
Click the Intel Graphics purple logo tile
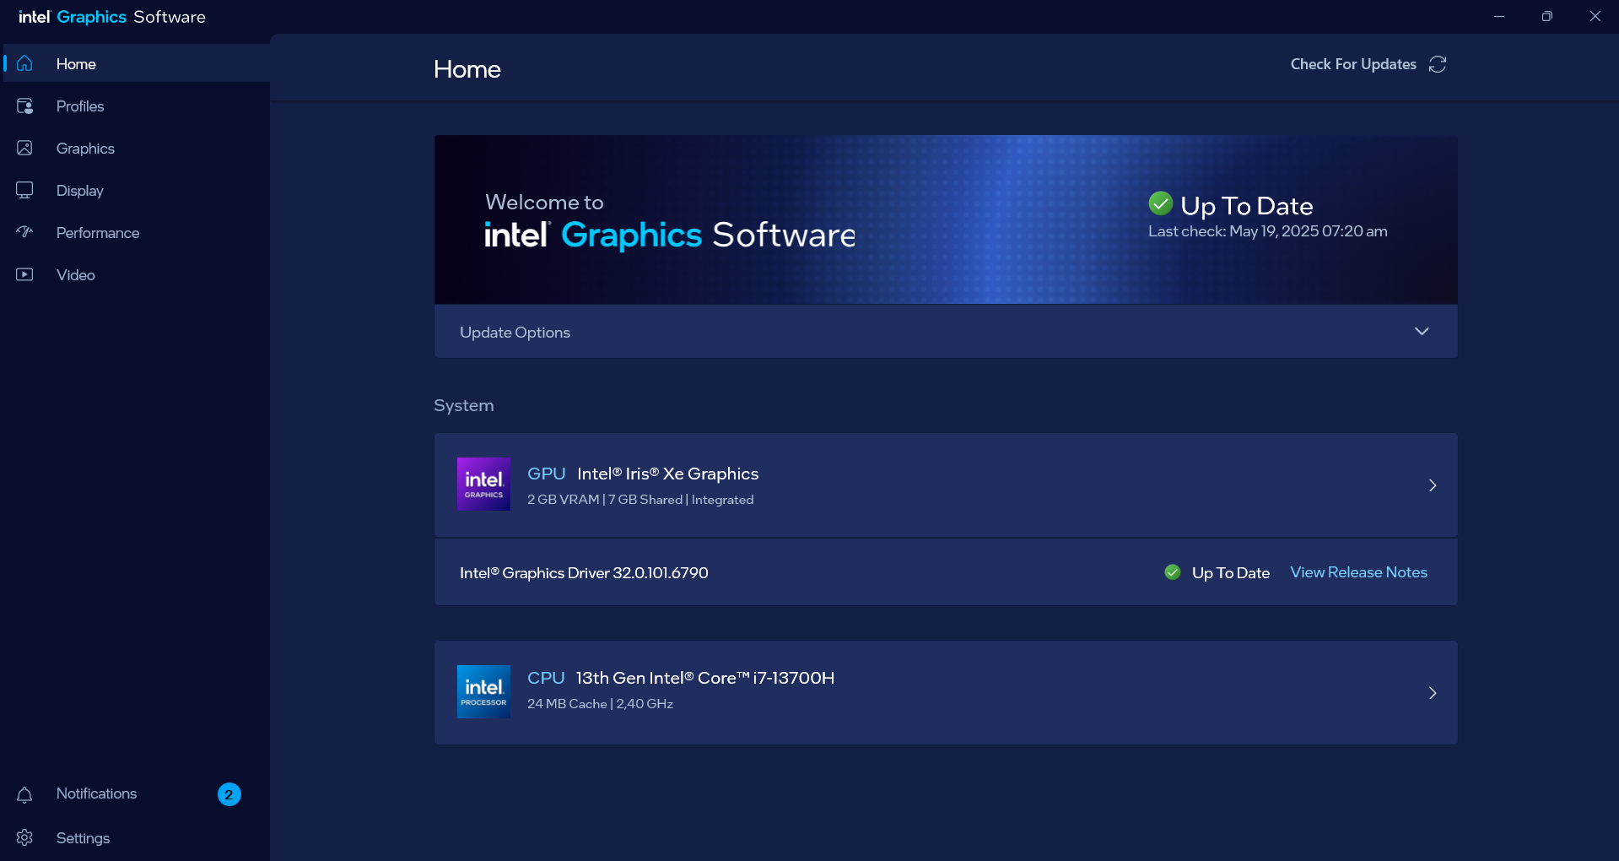point(483,484)
